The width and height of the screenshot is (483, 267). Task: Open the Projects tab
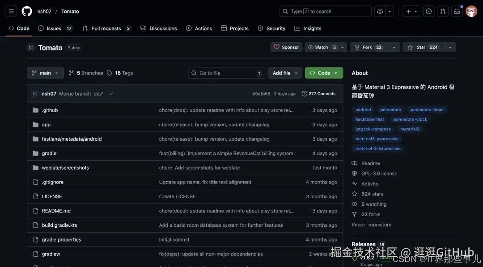point(235,28)
